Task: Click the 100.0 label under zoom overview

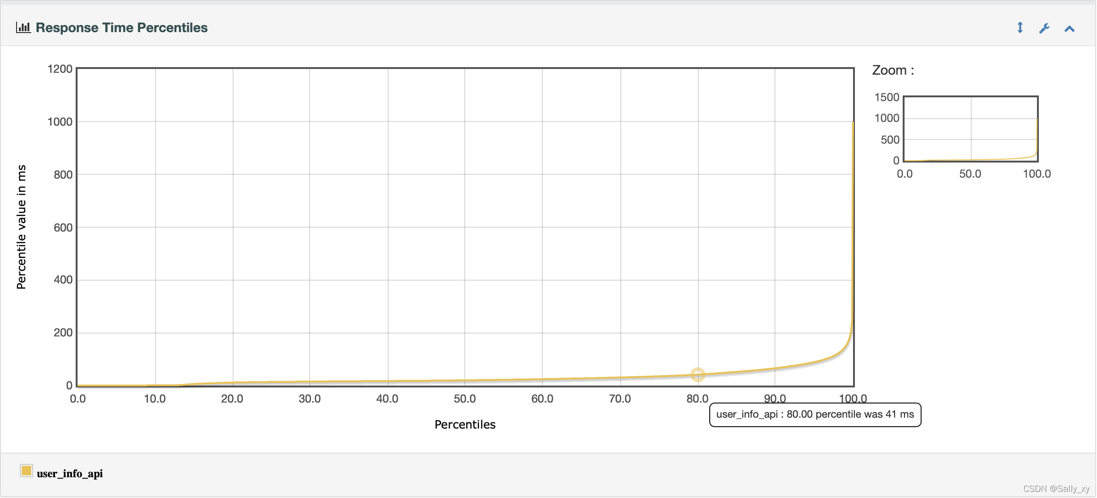Action: click(x=1037, y=174)
